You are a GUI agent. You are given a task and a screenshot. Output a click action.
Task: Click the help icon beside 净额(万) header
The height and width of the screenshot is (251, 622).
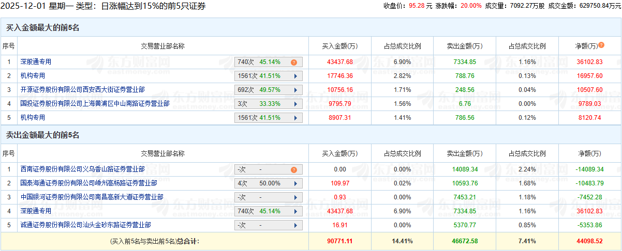point(601,45)
